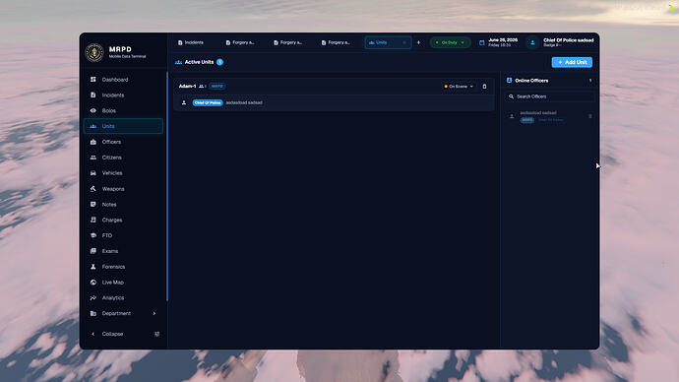Open a new tab with plus button
The image size is (679, 382).
(x=418, y=42)
